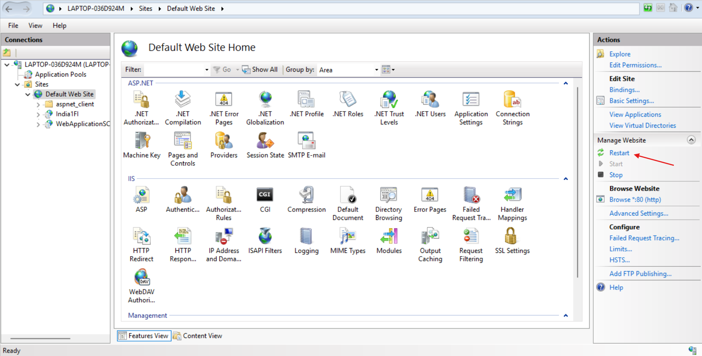
Task: Collapse the Manage Website section
Action: [x=691, y=140]
